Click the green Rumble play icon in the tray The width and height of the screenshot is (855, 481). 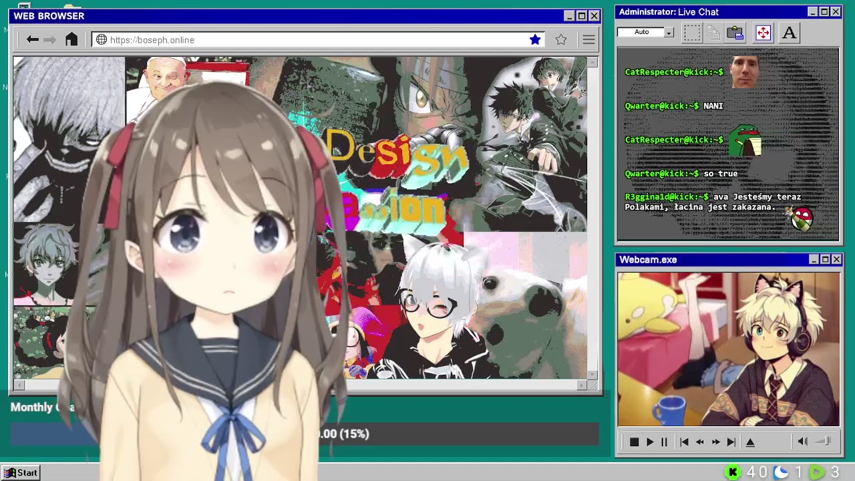pyautogui.click(x=816, y=472)
